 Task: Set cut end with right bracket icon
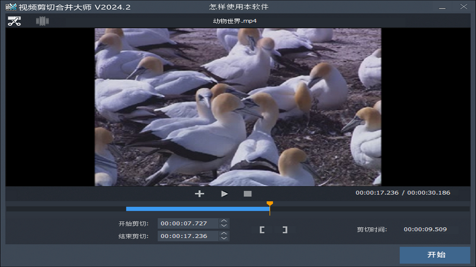point(285,230)
